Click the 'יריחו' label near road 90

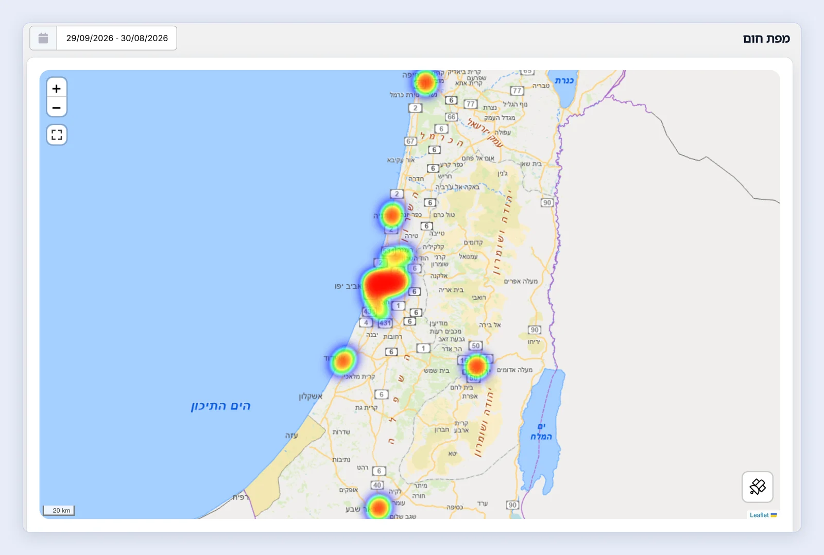pos(534,341)
